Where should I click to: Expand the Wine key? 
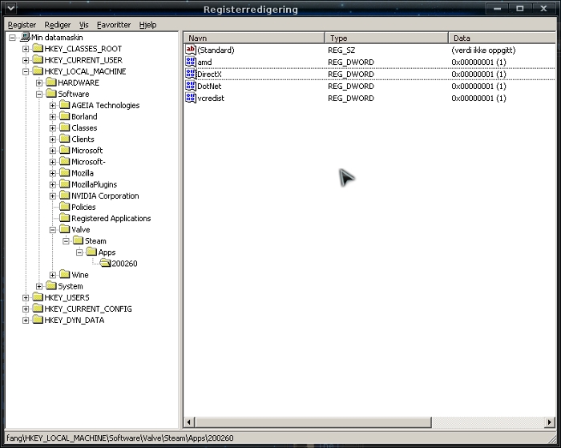[x=53, y=275]
